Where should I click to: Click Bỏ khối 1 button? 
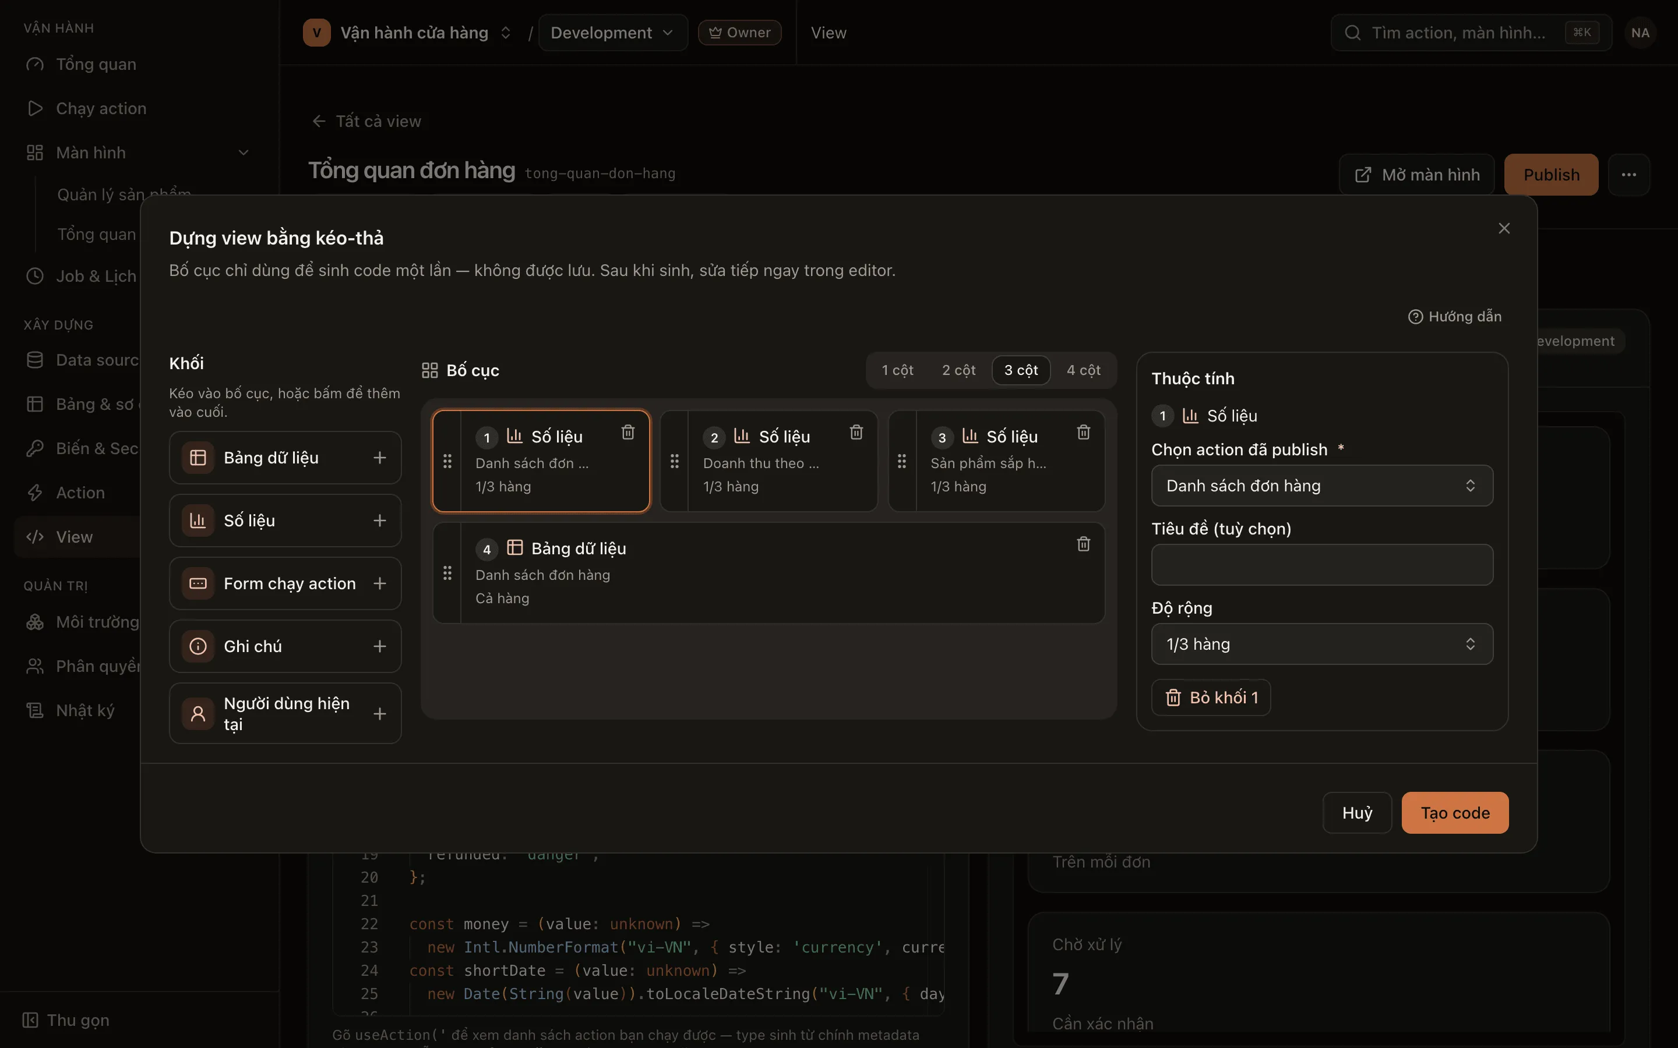pos(1211,698)
